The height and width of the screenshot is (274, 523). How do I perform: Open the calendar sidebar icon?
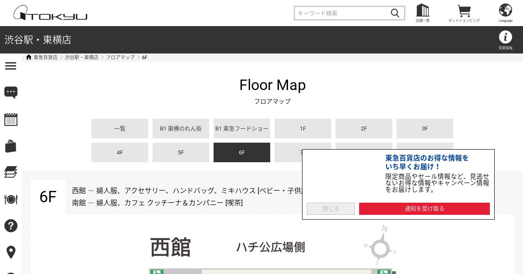pyautogui.click(x=10, y=119)
